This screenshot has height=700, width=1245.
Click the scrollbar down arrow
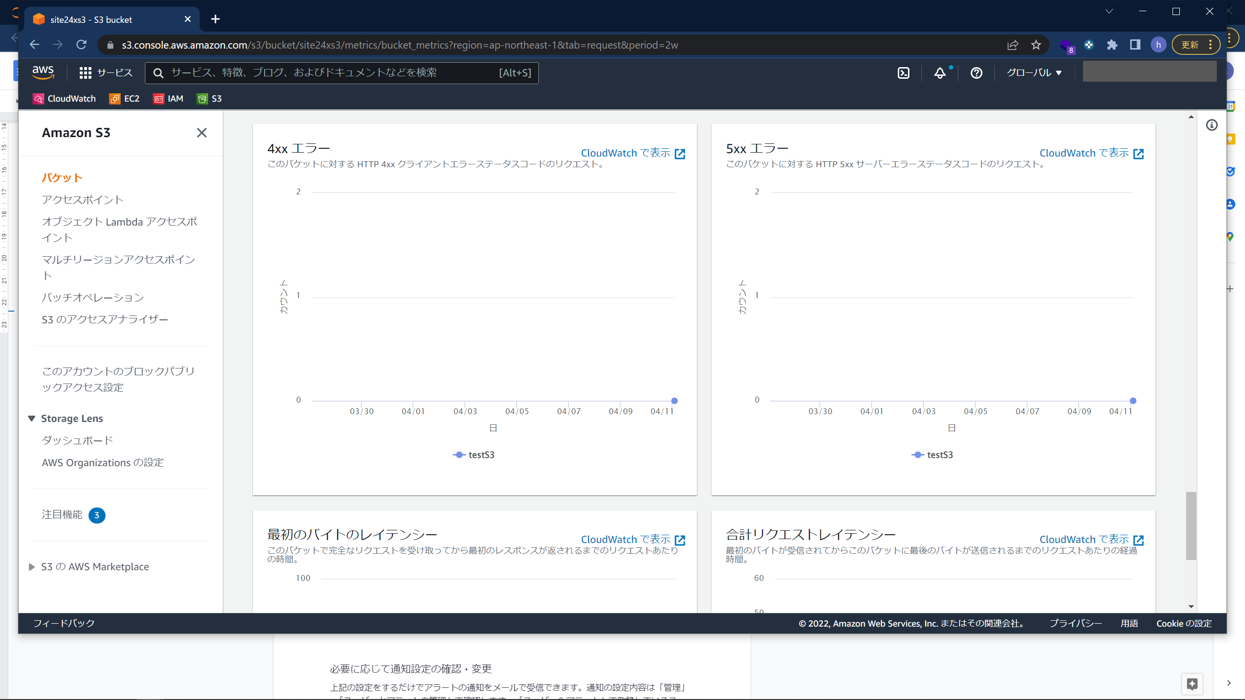1191,606
